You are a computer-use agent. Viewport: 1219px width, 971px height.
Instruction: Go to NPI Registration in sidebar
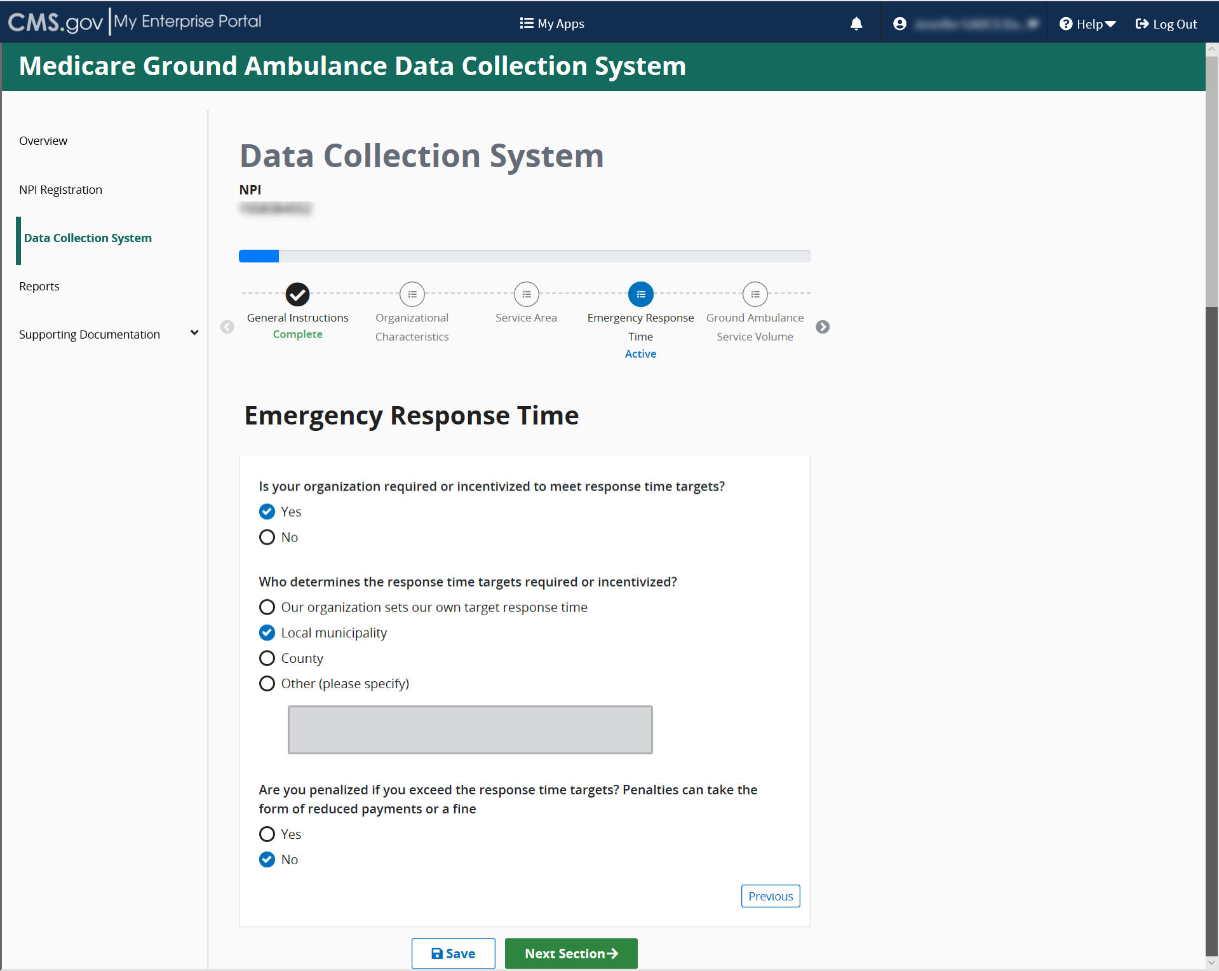pos(60,189)
